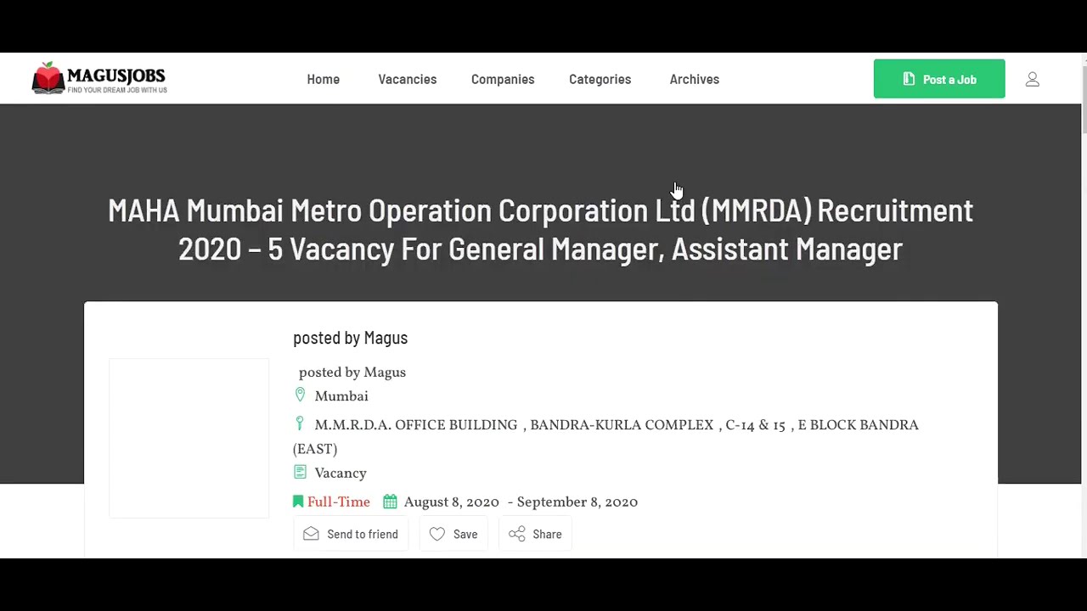Image resolution: width=1087 pixels, height=611 pixels.
Task: Click the '- September 8, 2020' closing date
Action: click(x=573, y=502)
